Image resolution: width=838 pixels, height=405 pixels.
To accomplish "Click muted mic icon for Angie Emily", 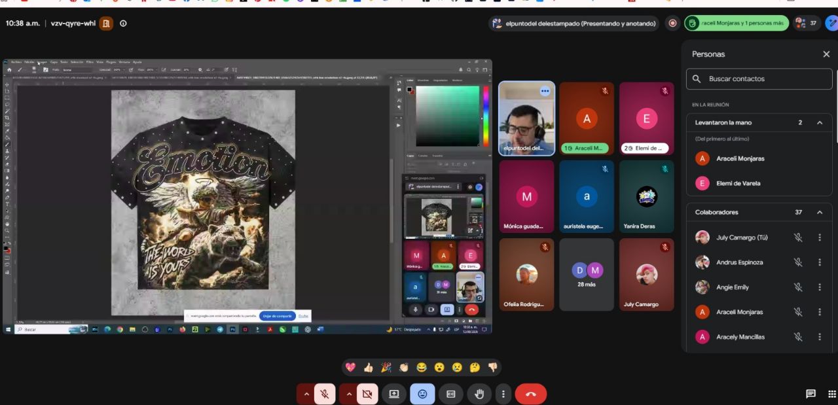I will 798,287.
